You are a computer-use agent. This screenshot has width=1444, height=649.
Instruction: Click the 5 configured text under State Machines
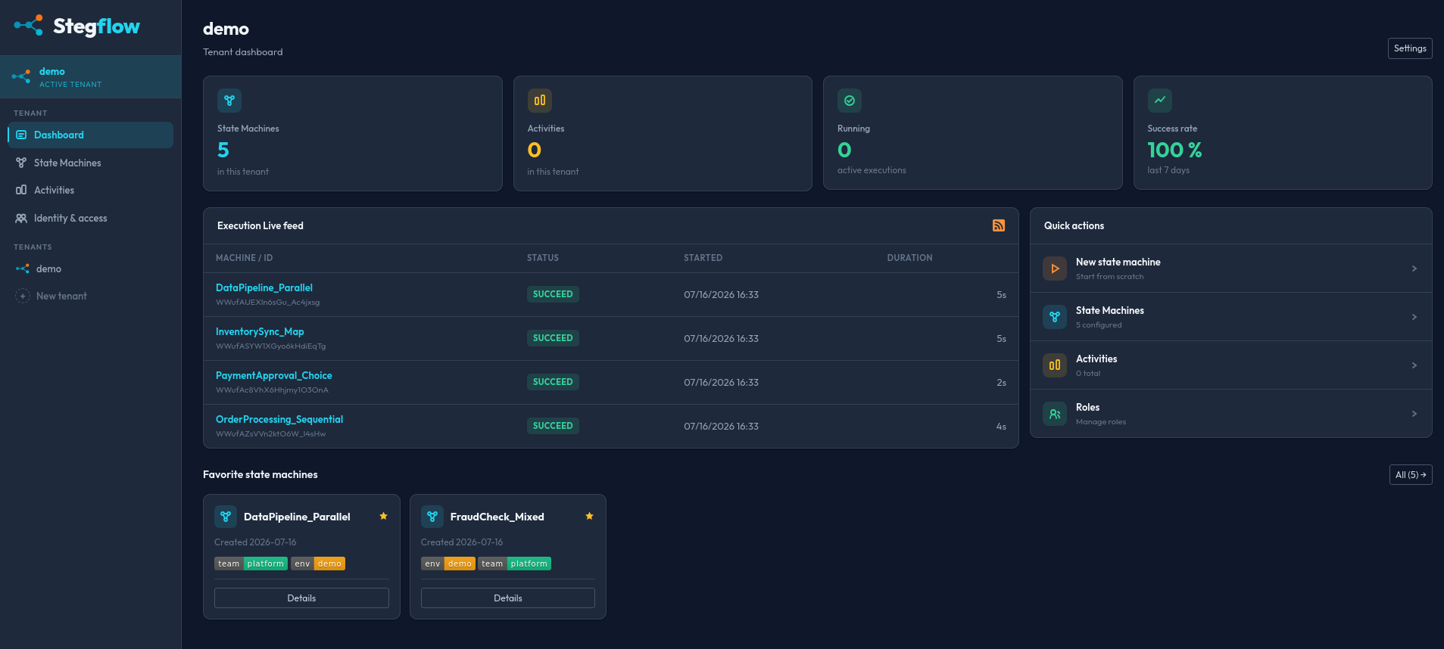pos(1099,325)
